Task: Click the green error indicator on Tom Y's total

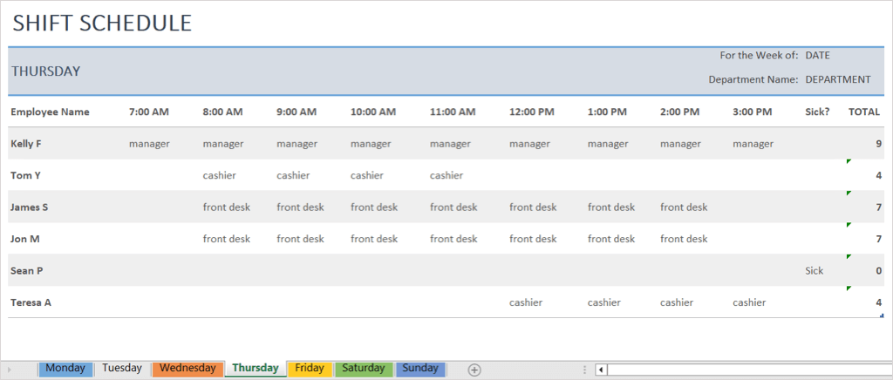Action: point(848,161)
